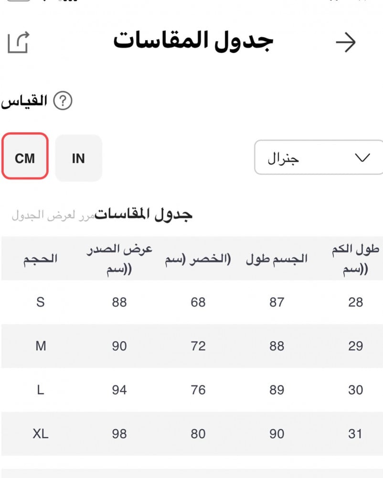The height and width of the screenshot is (478, 383).
Task: Click the dropdown chevron arrow
Action: click(x=363, y=157)
